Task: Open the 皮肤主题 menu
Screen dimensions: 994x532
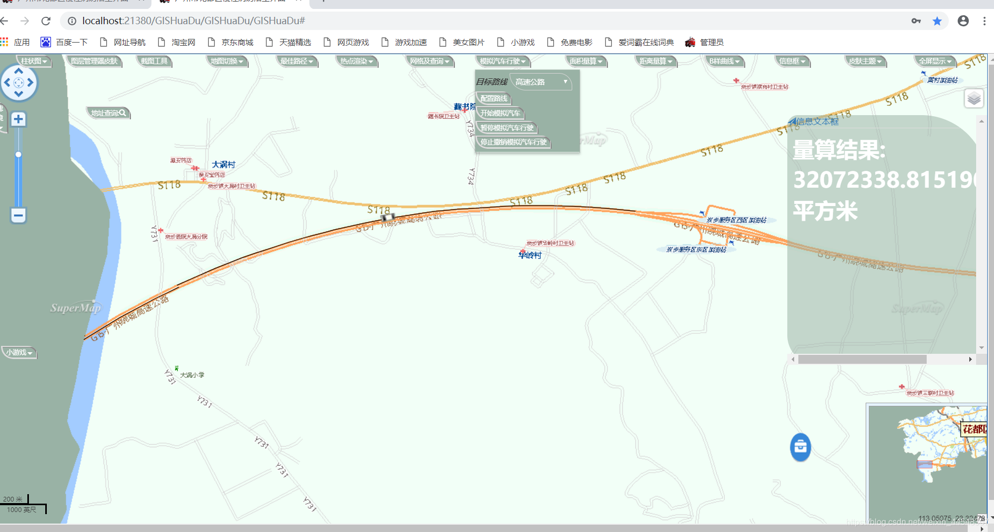Action: coord(865,62)
